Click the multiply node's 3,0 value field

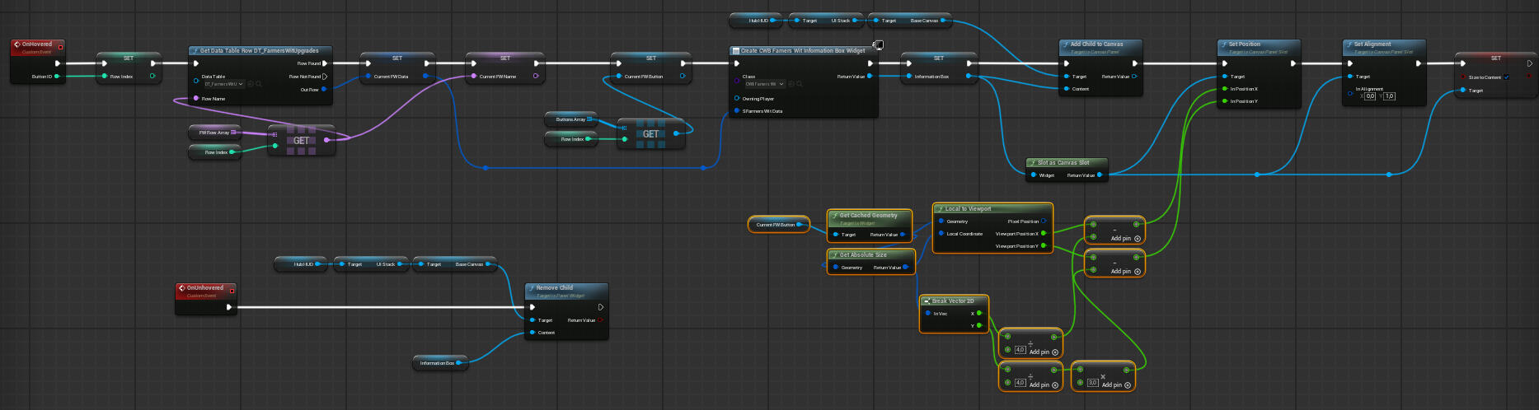[x=1092, y=383]
